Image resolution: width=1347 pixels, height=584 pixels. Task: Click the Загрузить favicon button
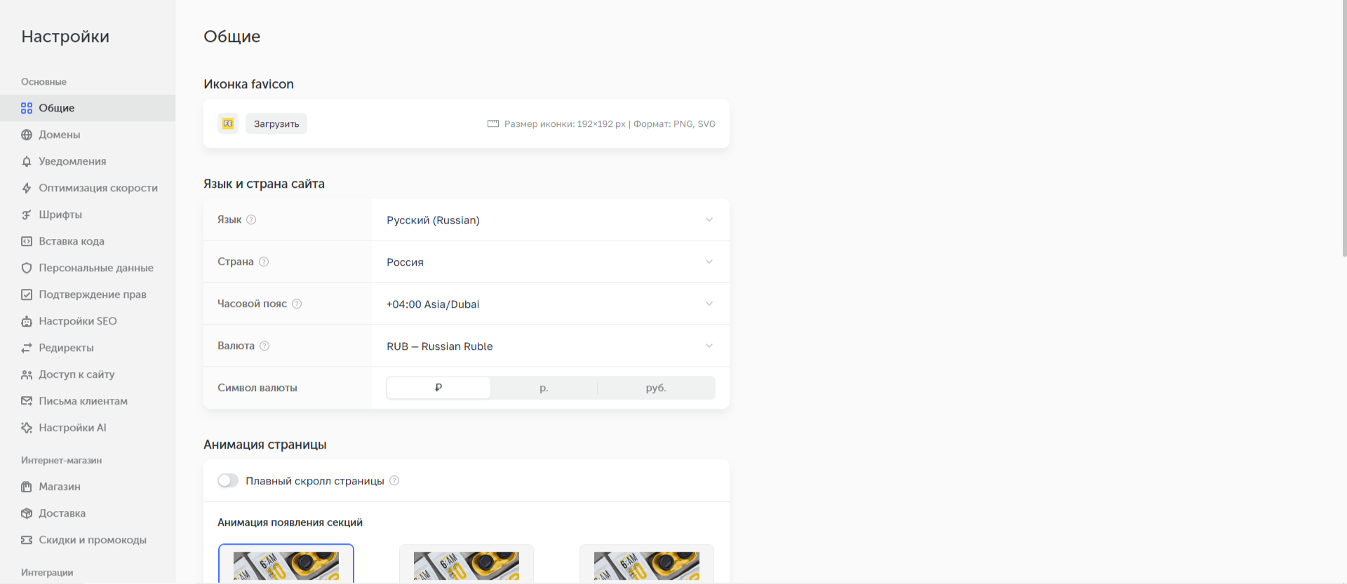pos(276,123)
